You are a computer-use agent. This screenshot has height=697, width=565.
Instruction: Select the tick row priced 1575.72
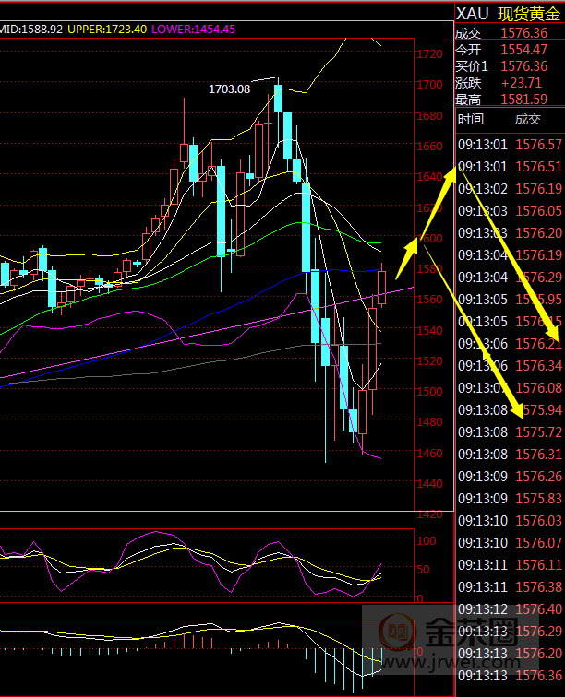coord(510,432)
